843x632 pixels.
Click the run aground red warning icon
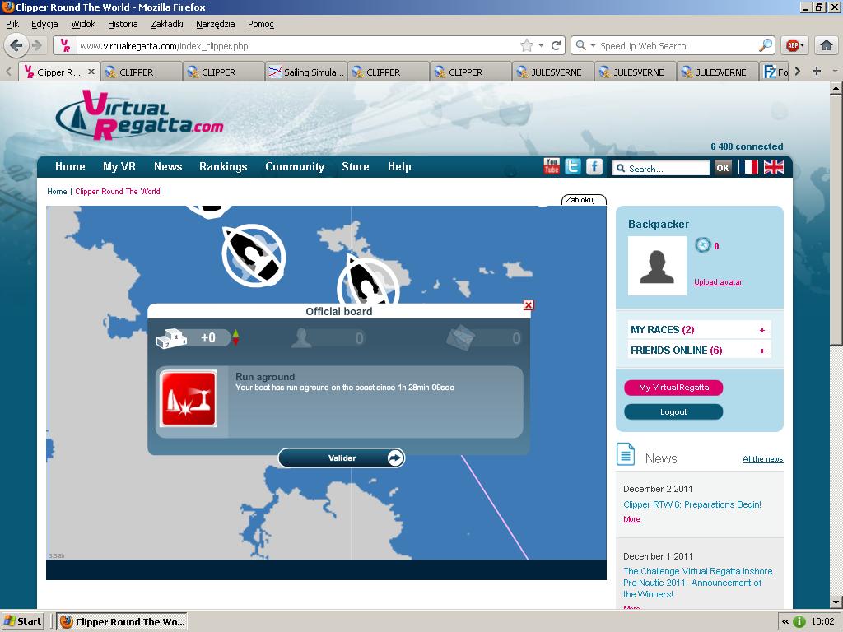tap(189, 399)
